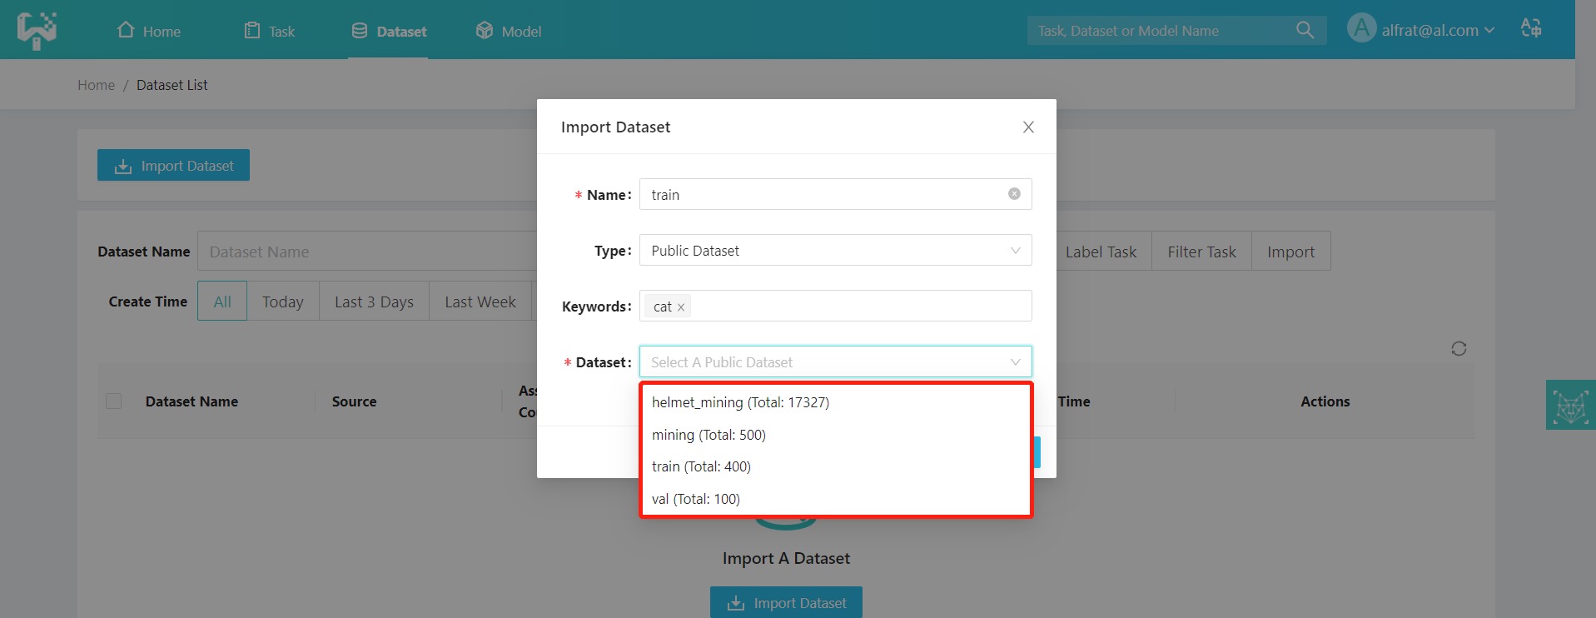Click the search magnifier icon
This screenshot has height=618, width=1596.
point(1305,31)
